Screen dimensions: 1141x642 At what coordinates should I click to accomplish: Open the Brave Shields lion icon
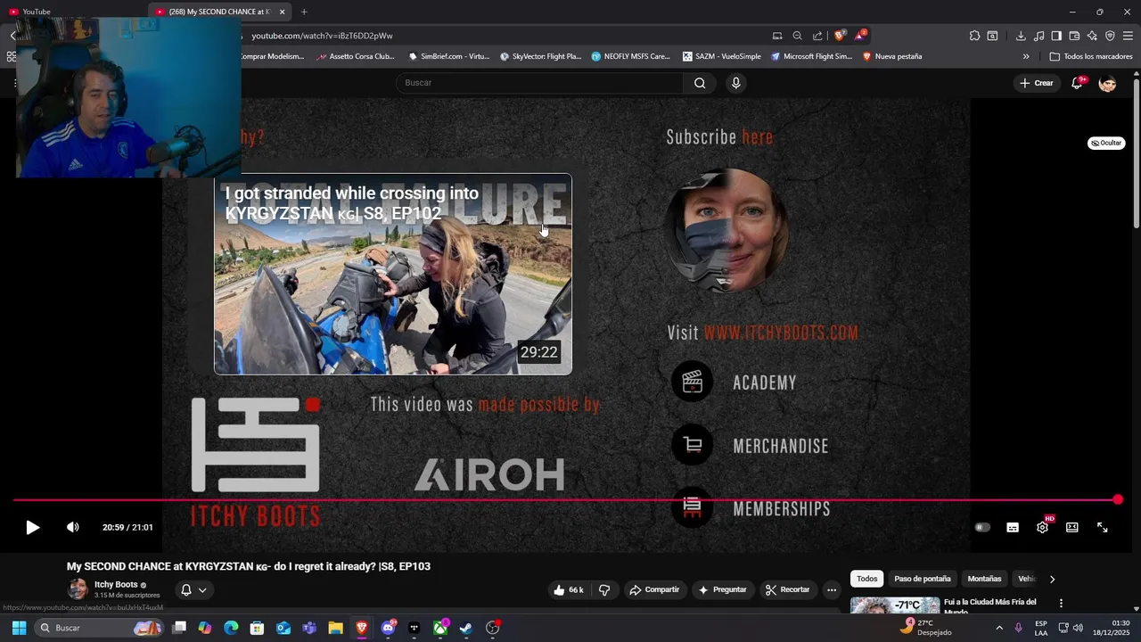tap(839, 36)
